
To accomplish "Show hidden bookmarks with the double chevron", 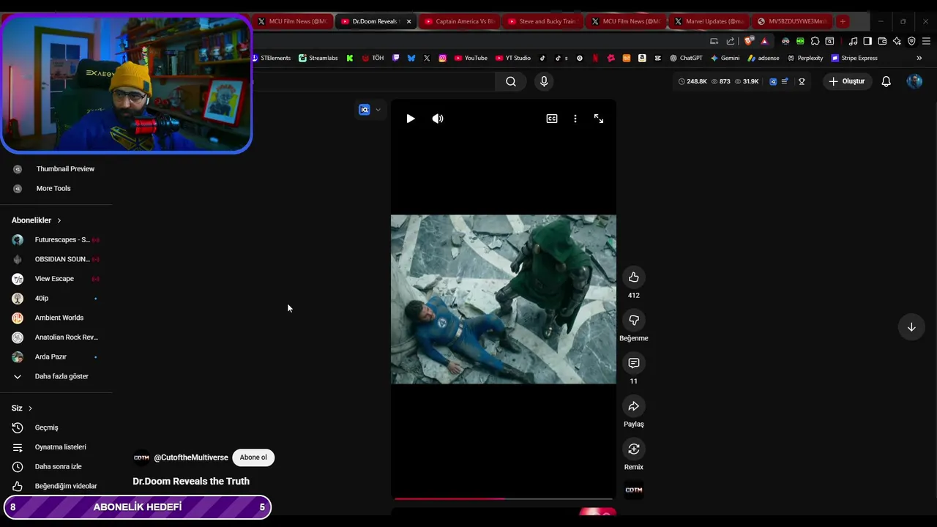I will pos(919,58).
